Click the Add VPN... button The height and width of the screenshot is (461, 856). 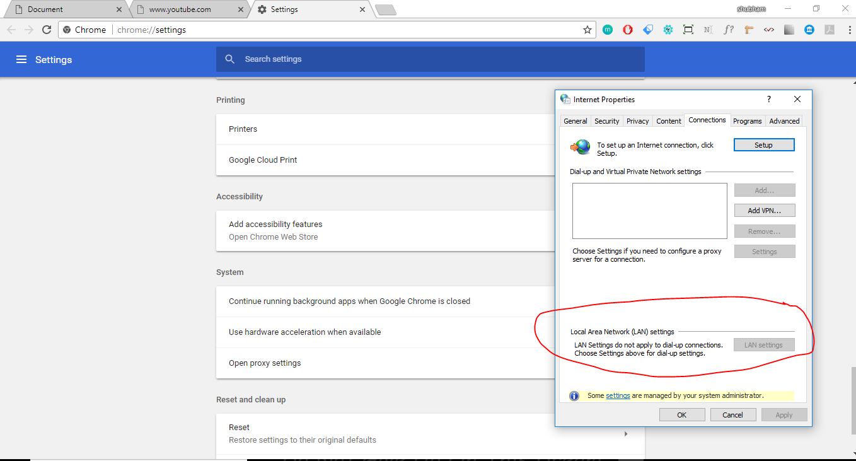(765, 211)
